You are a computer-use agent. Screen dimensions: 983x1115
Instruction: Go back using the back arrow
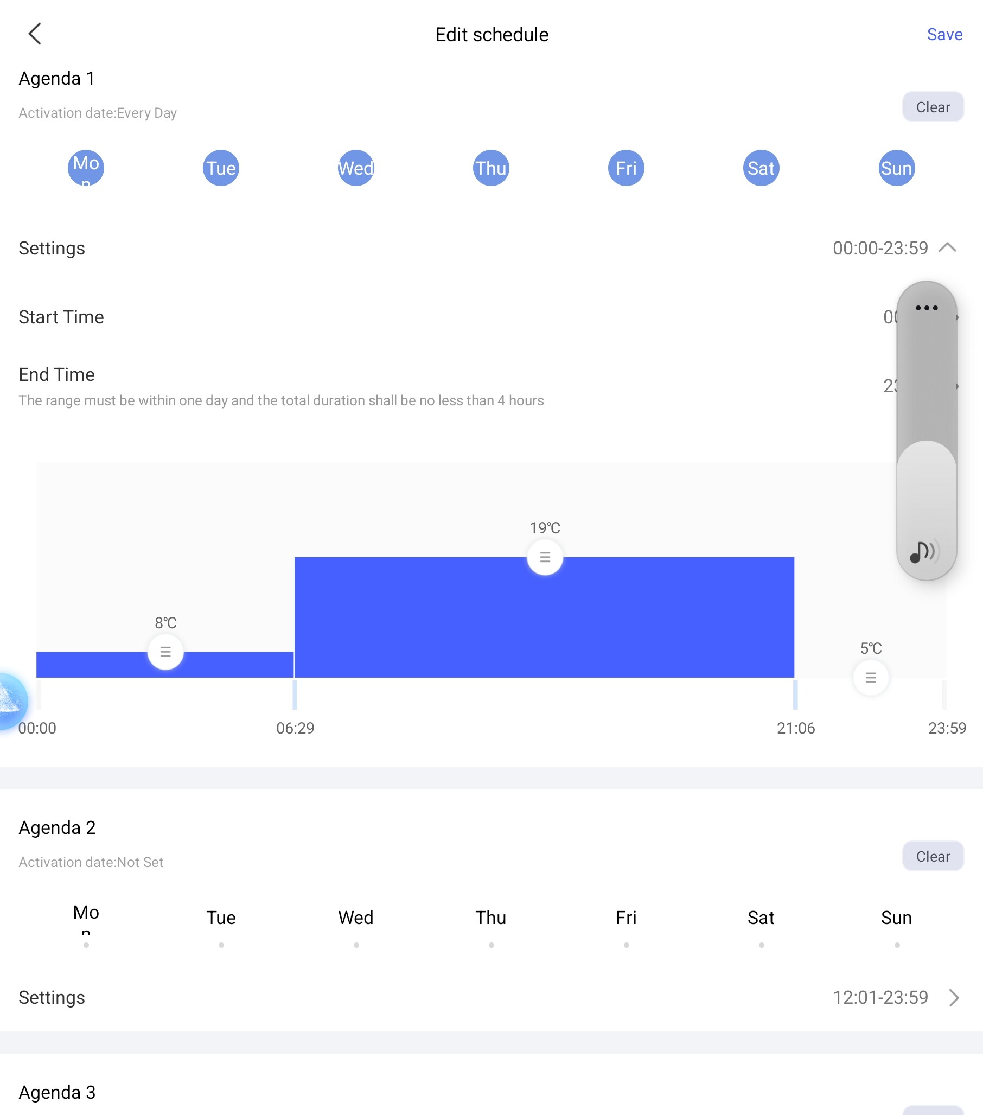(x=35, y=34)
